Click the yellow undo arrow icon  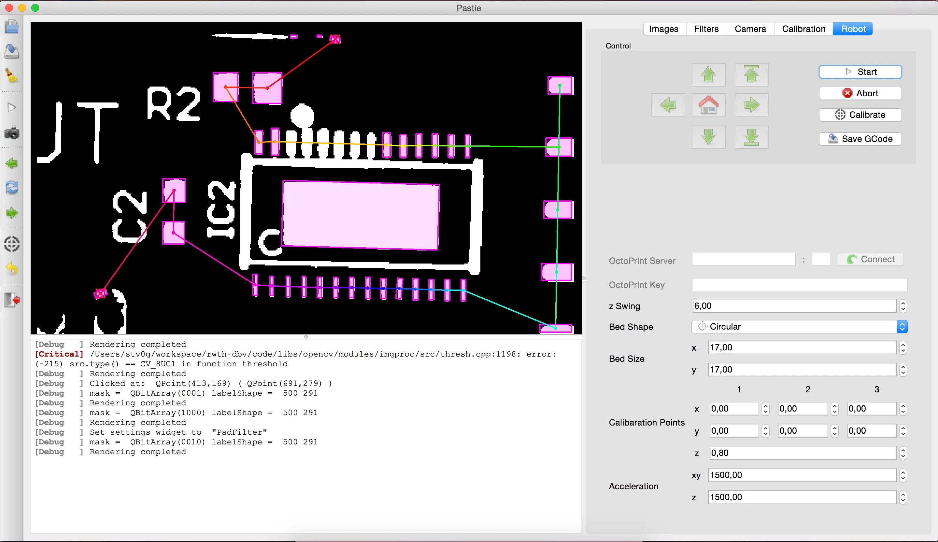pos(11,268)
